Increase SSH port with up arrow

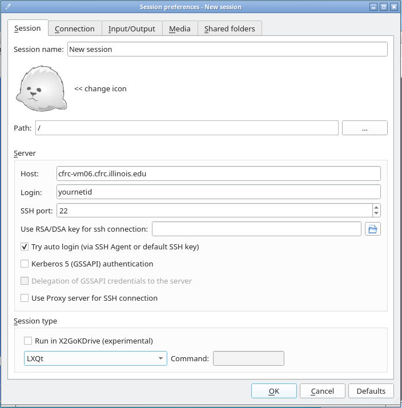coord(376,208)
